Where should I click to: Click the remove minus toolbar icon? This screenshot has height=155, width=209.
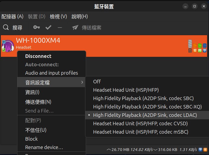(60, 28)
